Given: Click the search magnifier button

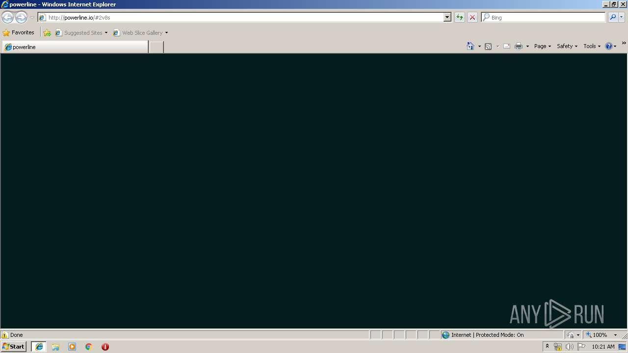Looking at the screenshot, I should (613, 18).
